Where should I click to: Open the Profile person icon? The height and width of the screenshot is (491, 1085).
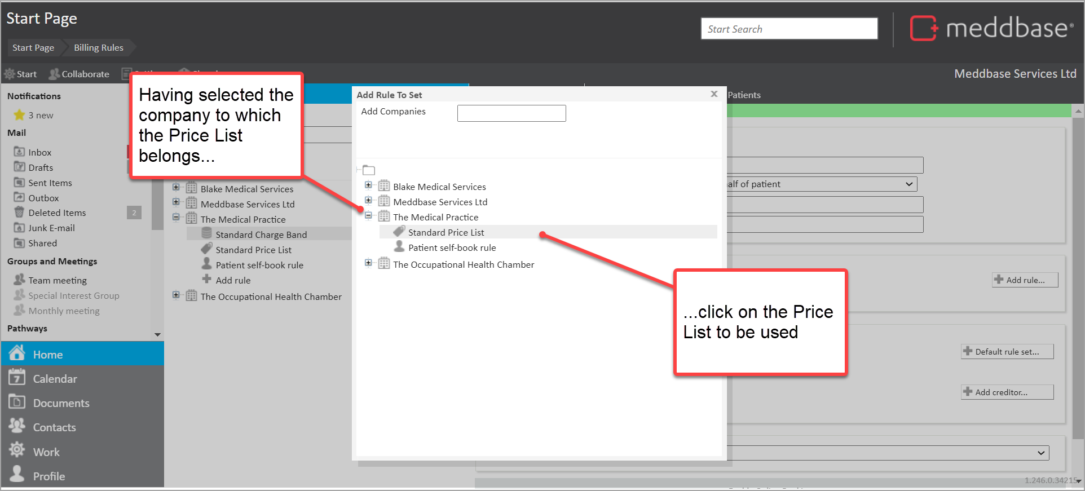[x=17, y=475]
